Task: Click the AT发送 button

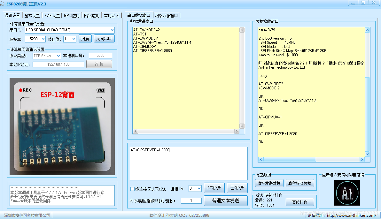Action: point(214,188)
